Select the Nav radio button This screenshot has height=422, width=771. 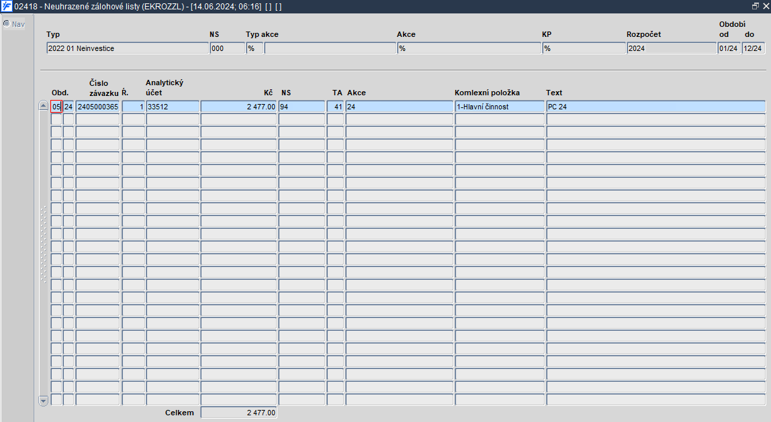tap(7, 23)
